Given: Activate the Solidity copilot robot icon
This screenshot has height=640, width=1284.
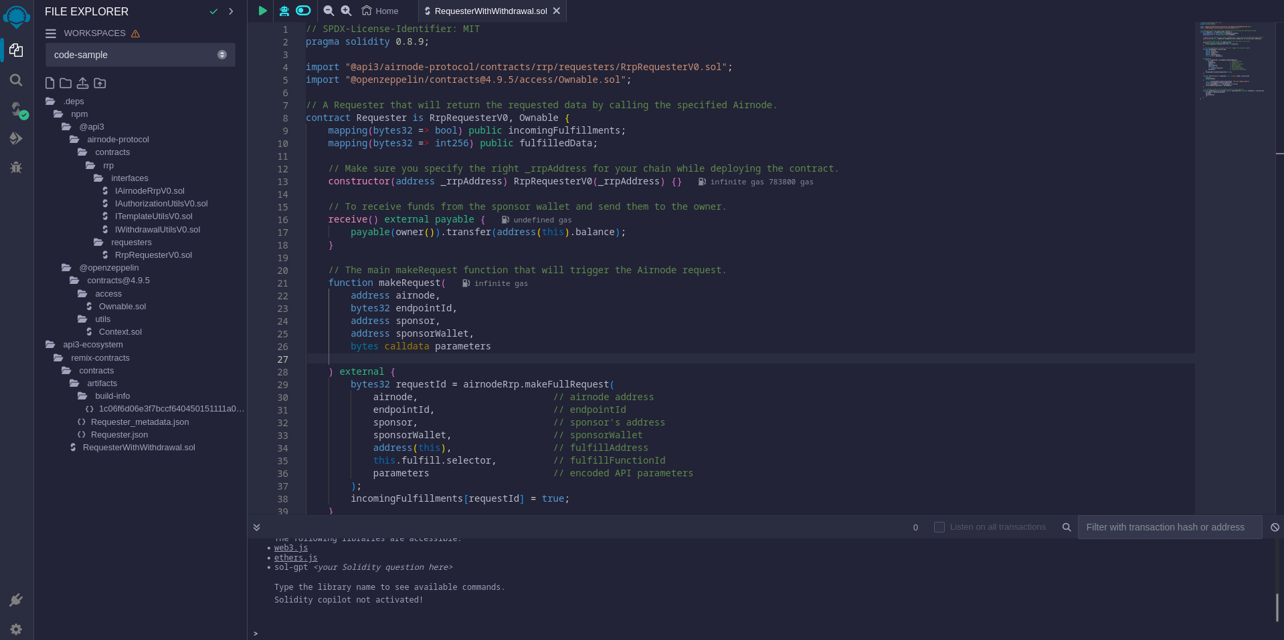Looking at the screenshot, I should [x=283, y=11].
